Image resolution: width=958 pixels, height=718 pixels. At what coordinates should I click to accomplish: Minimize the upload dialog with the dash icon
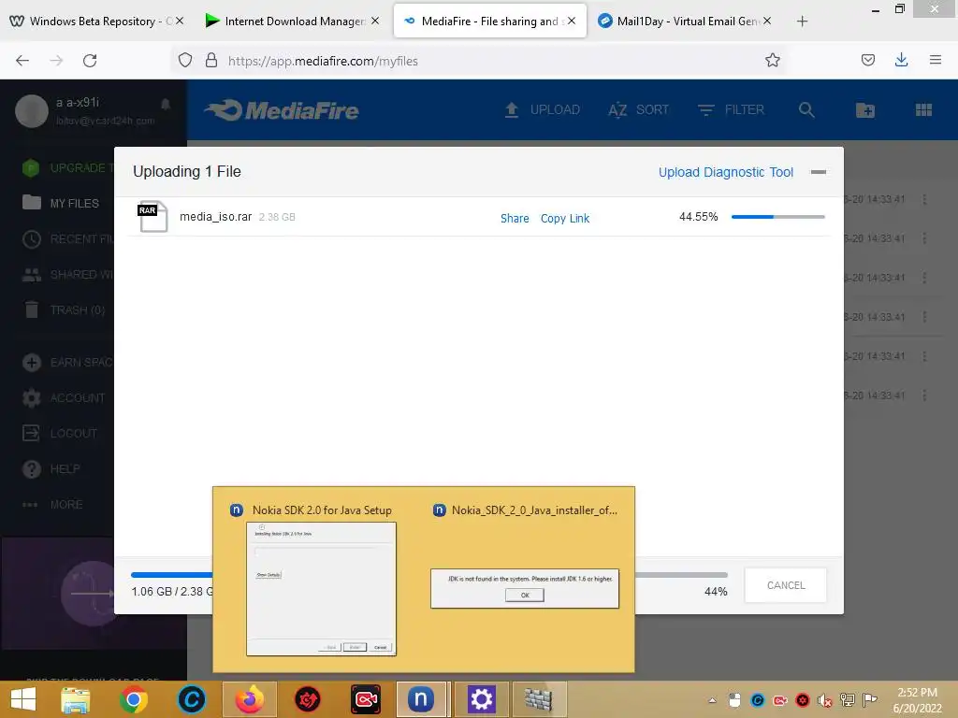click(x=818, y=172)
